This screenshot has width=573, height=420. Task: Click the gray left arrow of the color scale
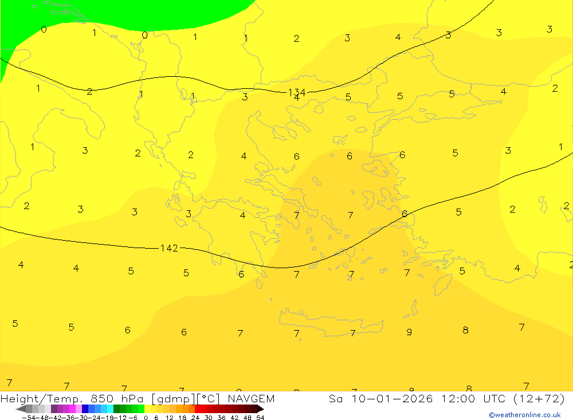click(x=21, y=409)
